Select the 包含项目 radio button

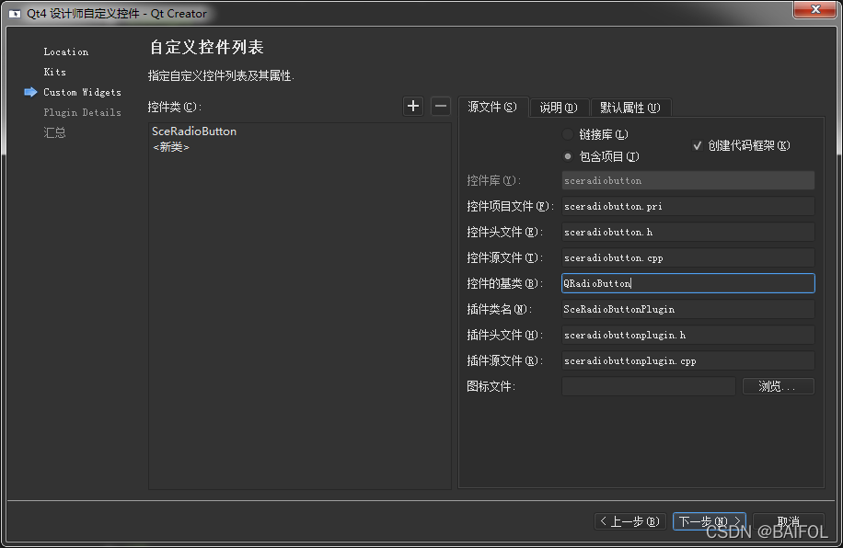(568, 156)
